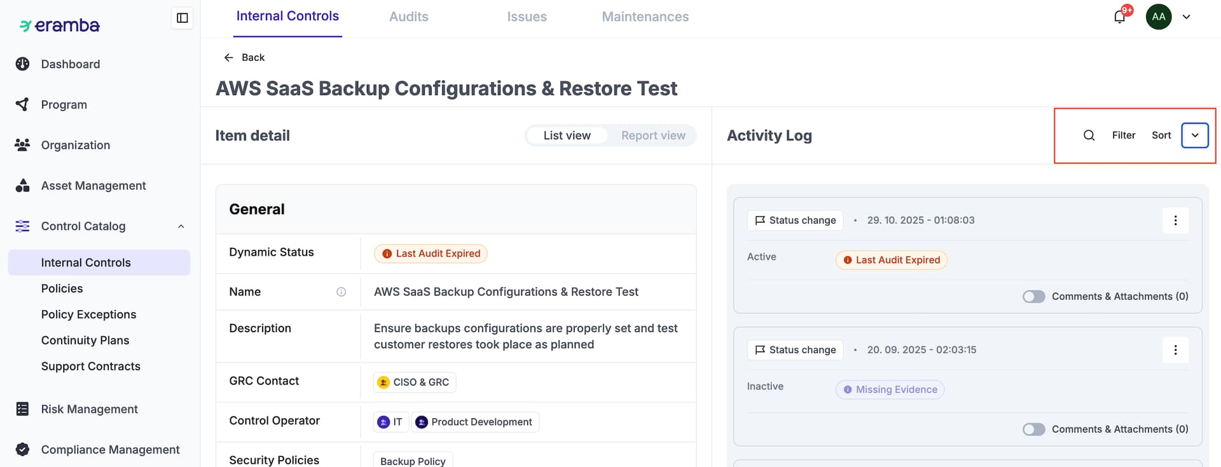The height and width of the screenshot is (467, 1221).
Task: Switch to Report view
Action: click(x=652, y=135)
